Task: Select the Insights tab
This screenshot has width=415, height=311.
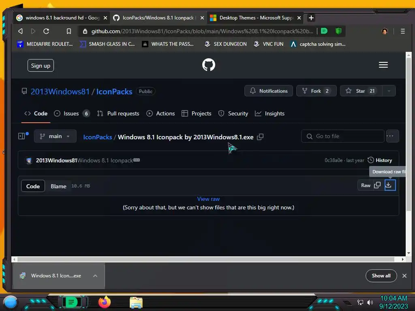Action: point(270,113)
